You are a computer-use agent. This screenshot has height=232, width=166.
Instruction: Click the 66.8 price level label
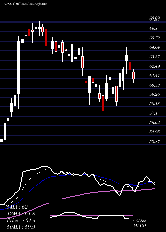(153, 29)
